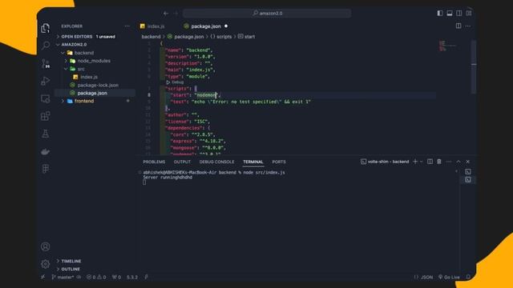Toggle the primary side bar

coord(440,13)
